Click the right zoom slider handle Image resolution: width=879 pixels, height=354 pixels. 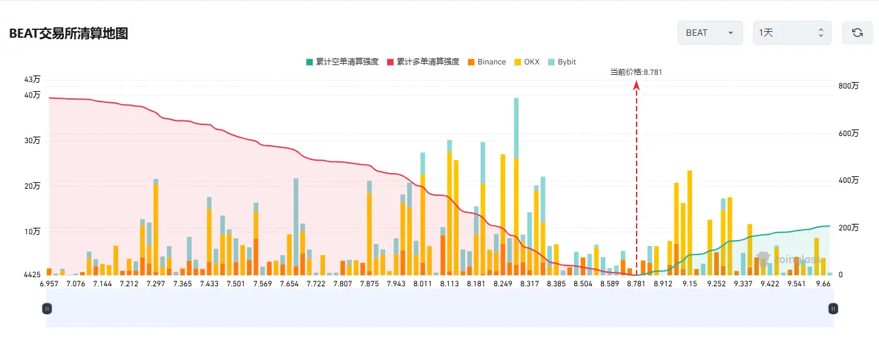833,308
